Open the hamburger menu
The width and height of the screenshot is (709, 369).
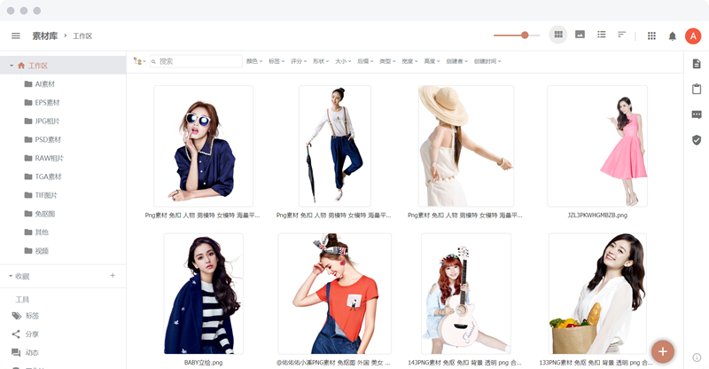(x=16, y=35)
